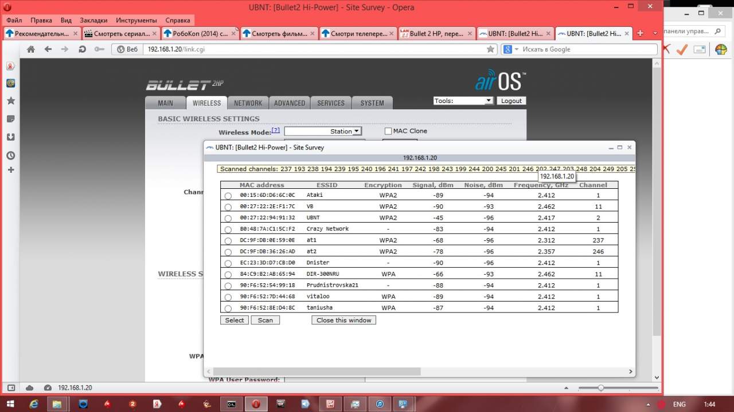
Task: Launch Internet Explorer from the taskbar
Action: point(34,404)
